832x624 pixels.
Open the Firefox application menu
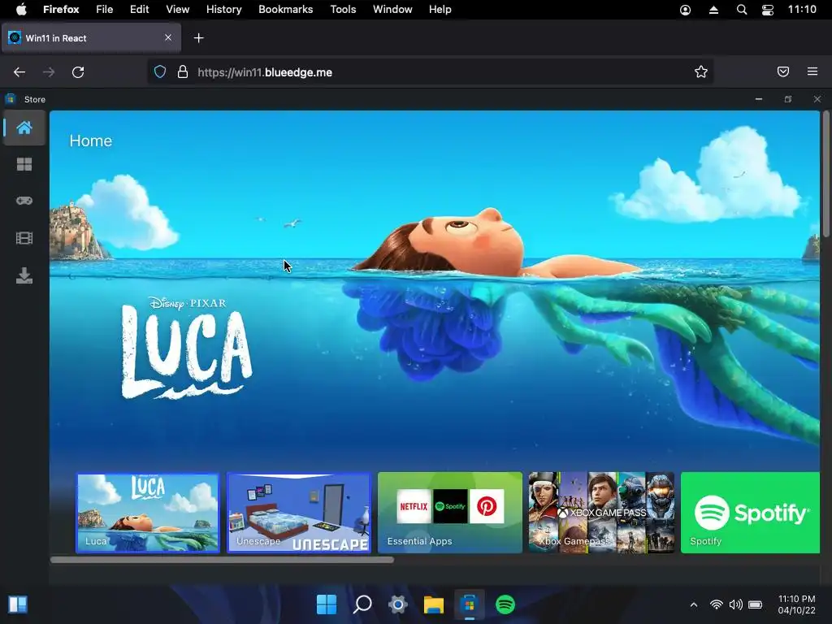(x=812, y=71)
